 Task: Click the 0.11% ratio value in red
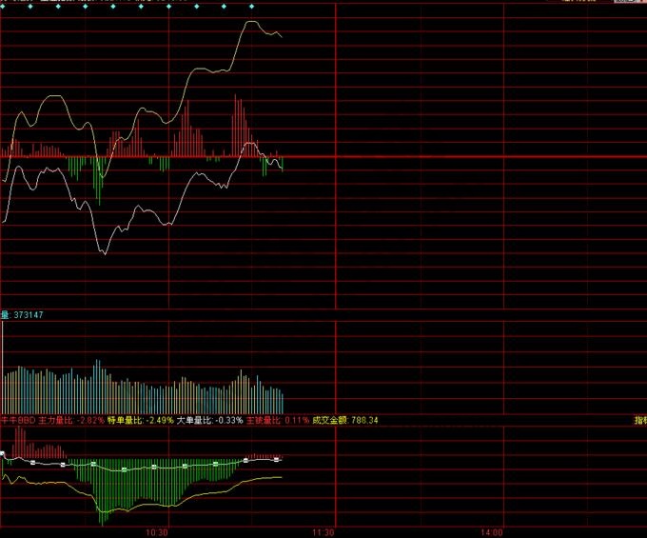point(297,420)
